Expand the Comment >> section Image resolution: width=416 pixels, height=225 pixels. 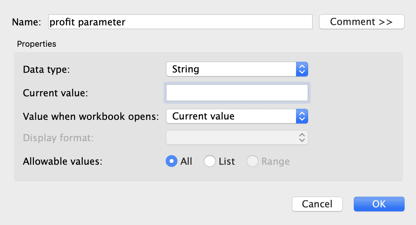coord(362,22)
